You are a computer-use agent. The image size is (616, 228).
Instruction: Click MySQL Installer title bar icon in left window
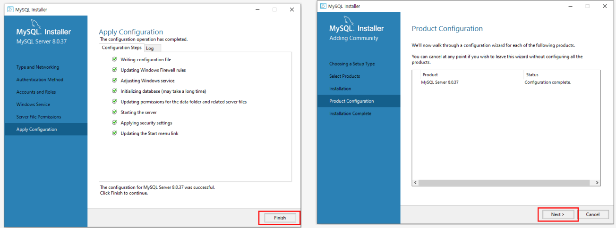(x=10, y=9)
